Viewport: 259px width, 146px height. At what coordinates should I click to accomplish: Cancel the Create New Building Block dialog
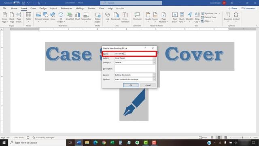click(148, 85)
